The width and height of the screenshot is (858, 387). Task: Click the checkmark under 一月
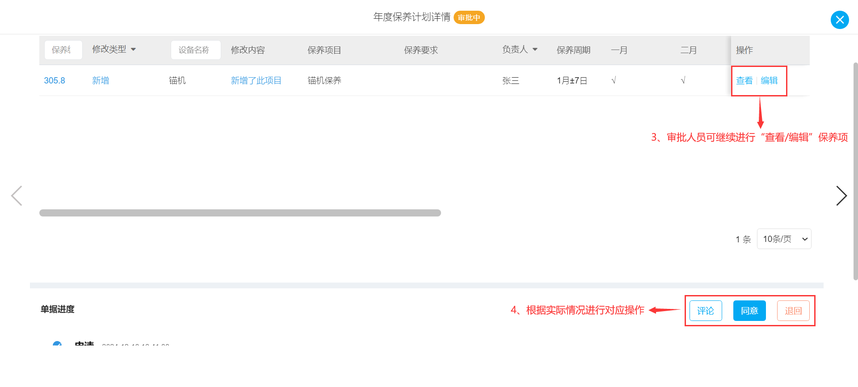614,80
